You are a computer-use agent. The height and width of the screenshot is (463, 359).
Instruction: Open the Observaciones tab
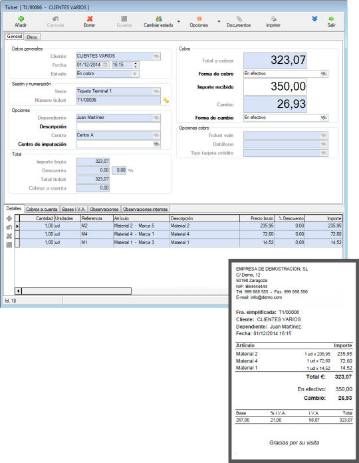coord(104,209)
